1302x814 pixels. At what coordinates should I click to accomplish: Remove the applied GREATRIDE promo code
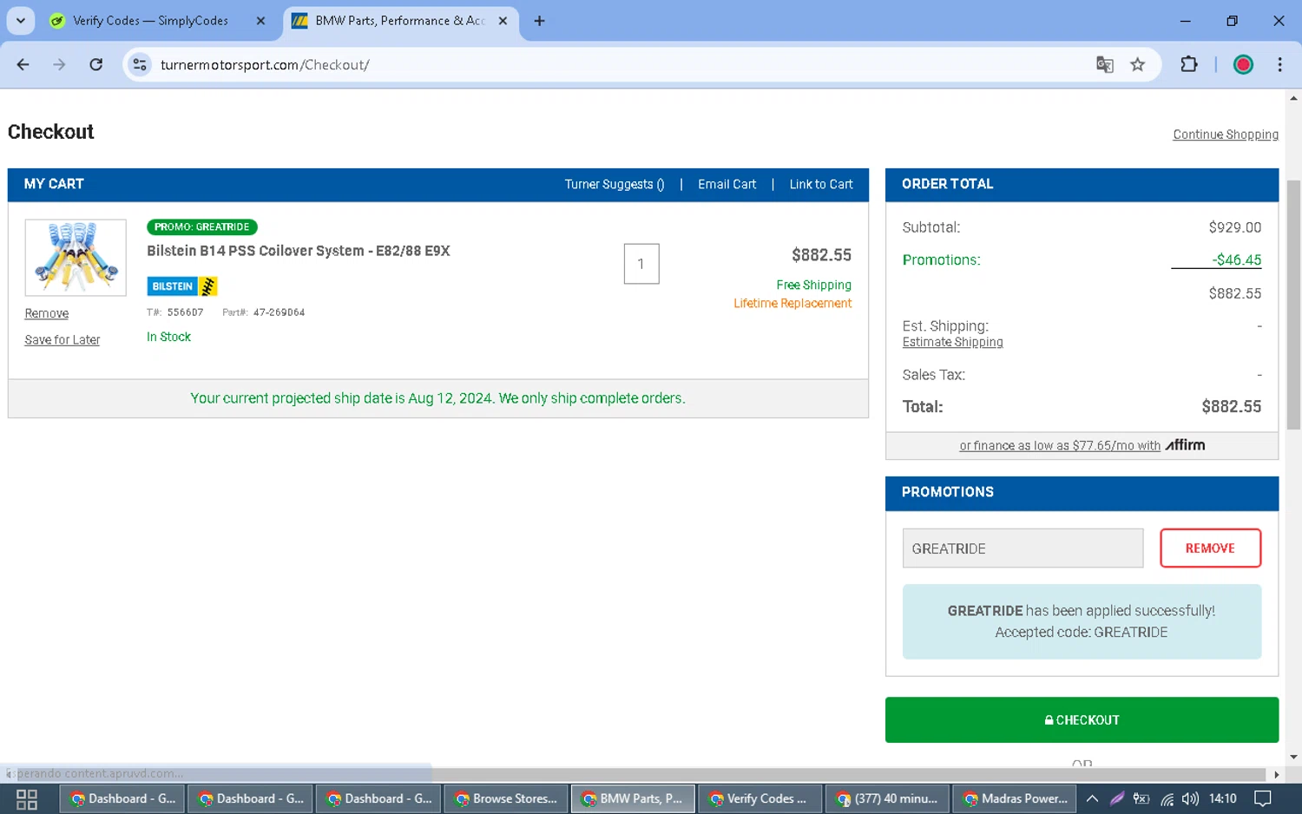click(x=1210, y=548)
